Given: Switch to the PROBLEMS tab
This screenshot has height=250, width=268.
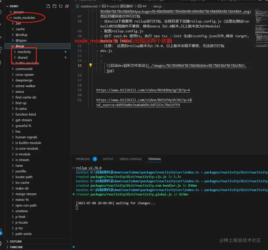Looking at the screenshot, I should tap(83, 159).
